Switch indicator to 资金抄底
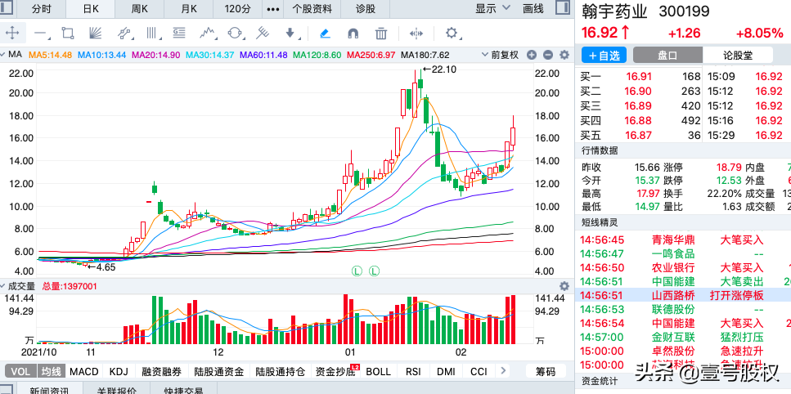The width and height of the screenshot is (791, 394). (x=335, y=372)
